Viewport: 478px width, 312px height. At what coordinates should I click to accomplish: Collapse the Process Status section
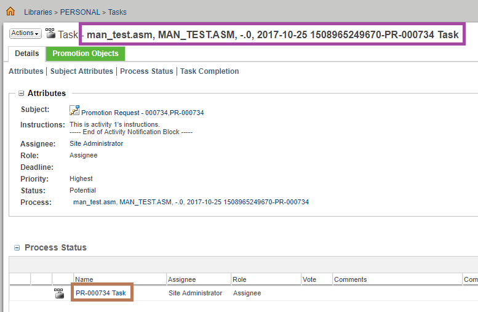click(x=17, y=248)
